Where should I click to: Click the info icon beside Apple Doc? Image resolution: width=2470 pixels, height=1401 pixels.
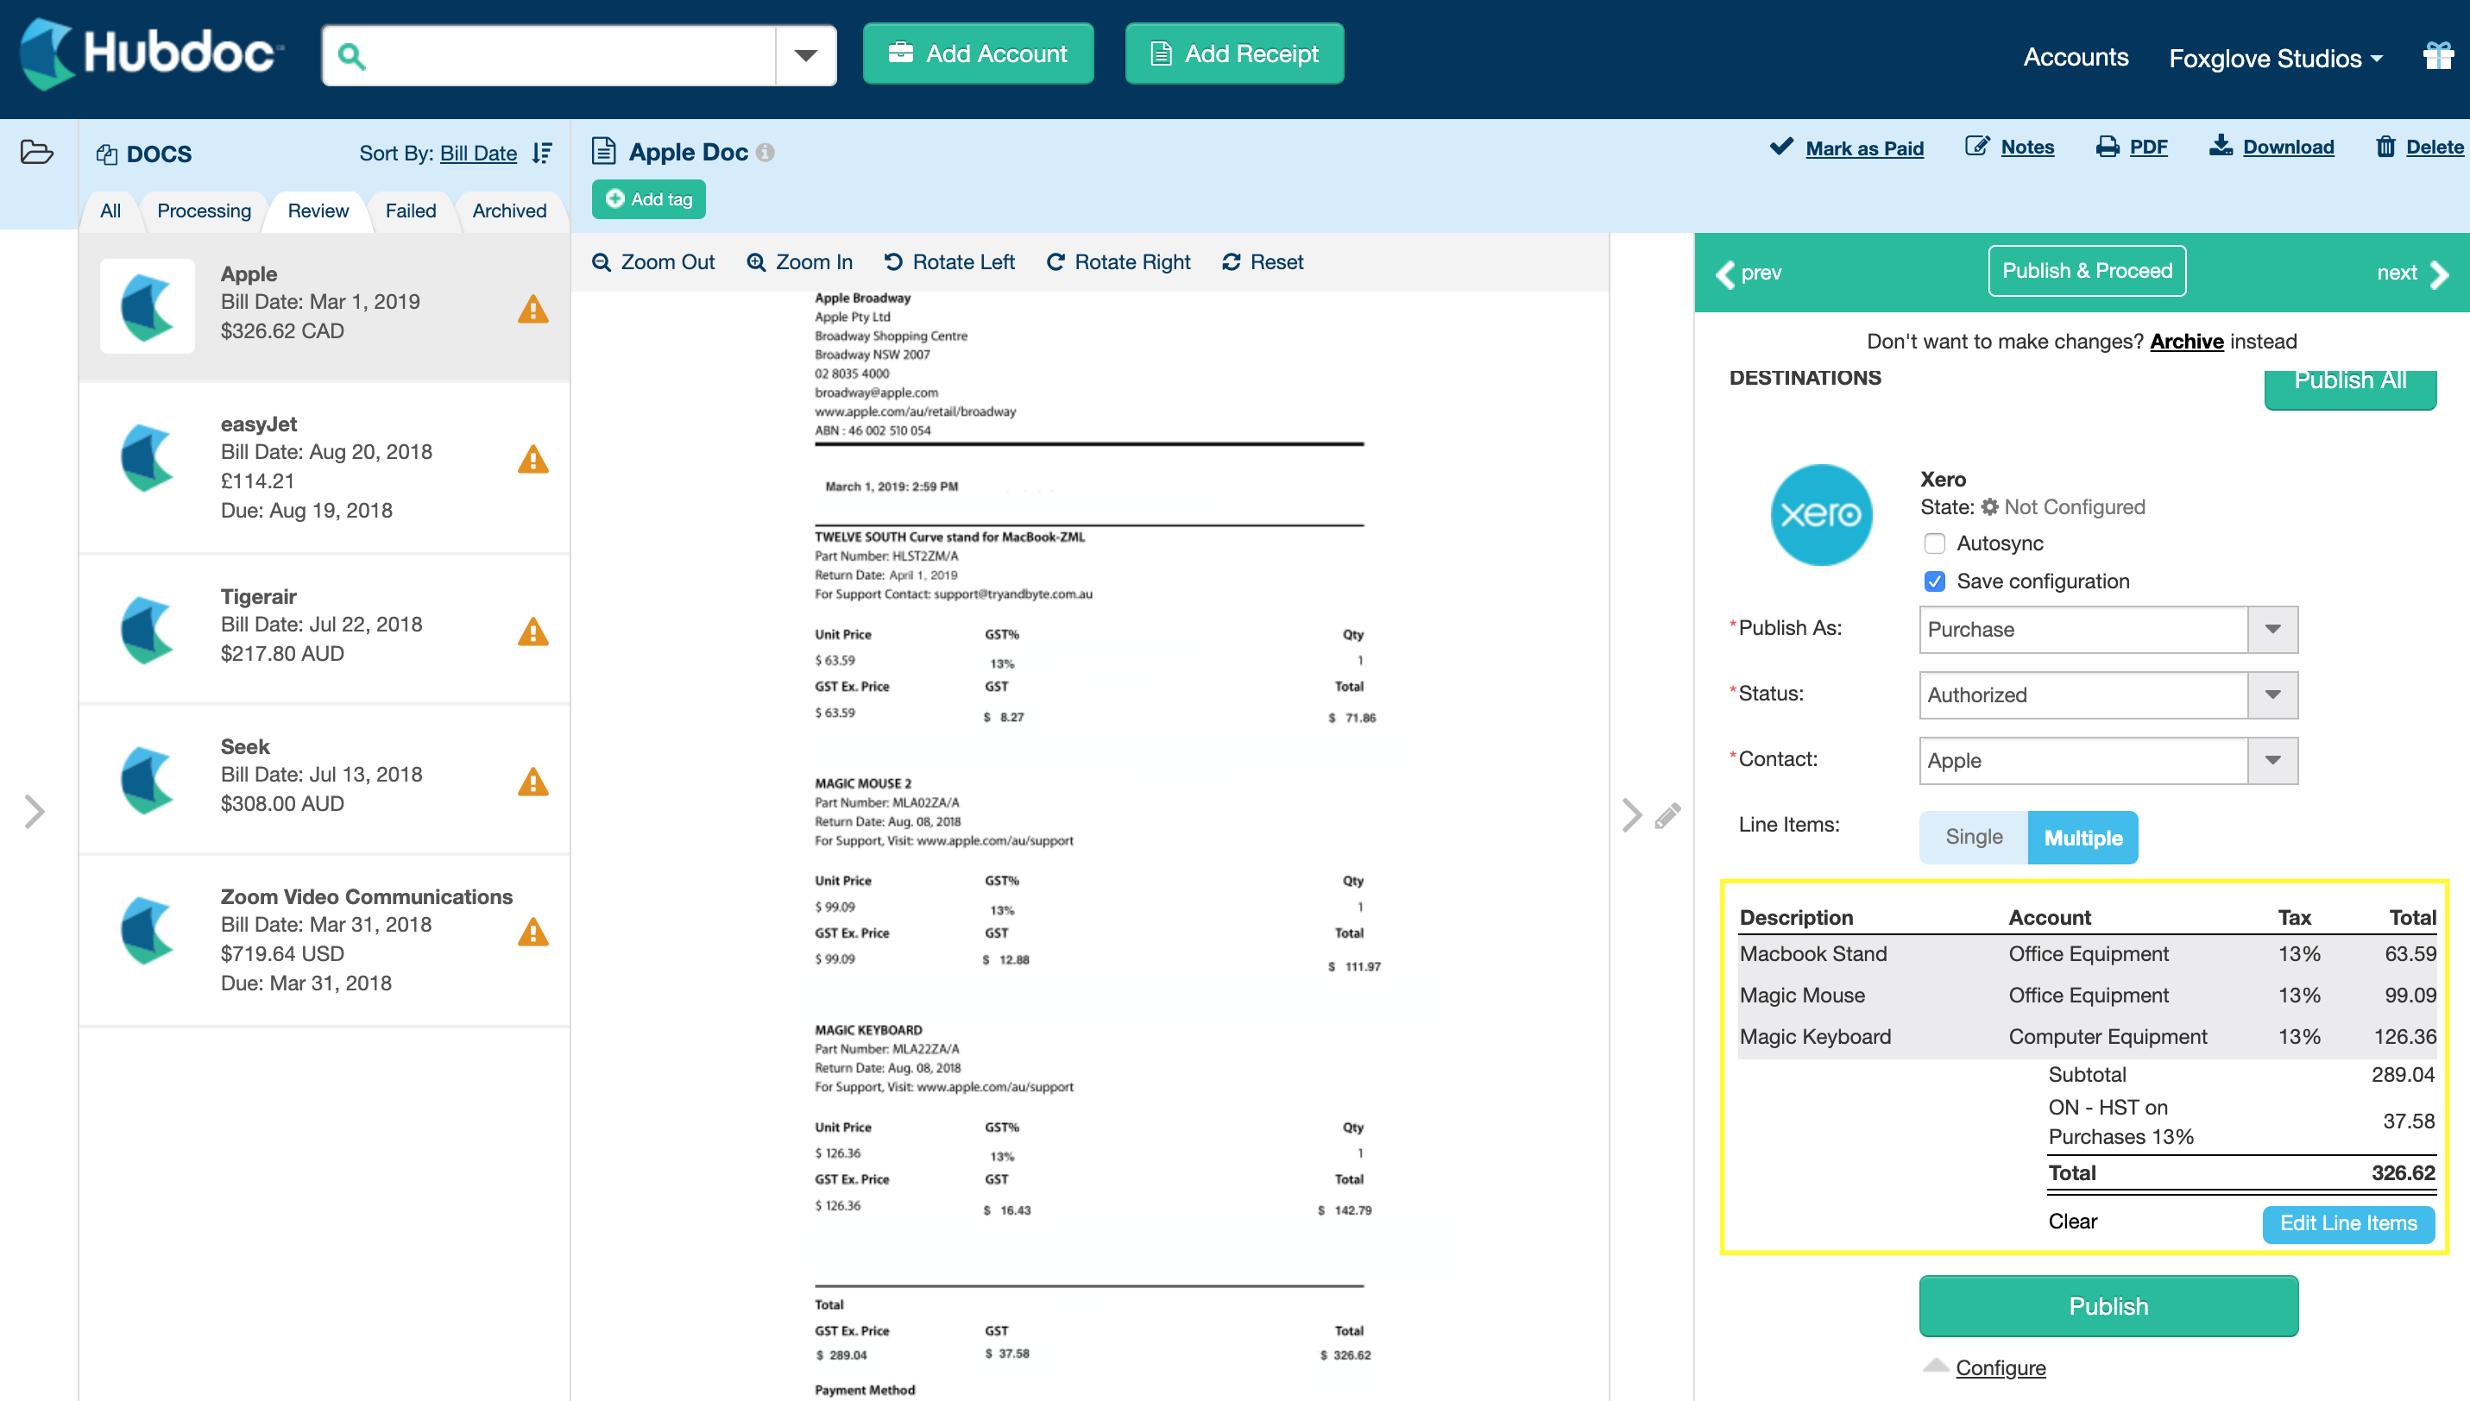coord(766,152)
